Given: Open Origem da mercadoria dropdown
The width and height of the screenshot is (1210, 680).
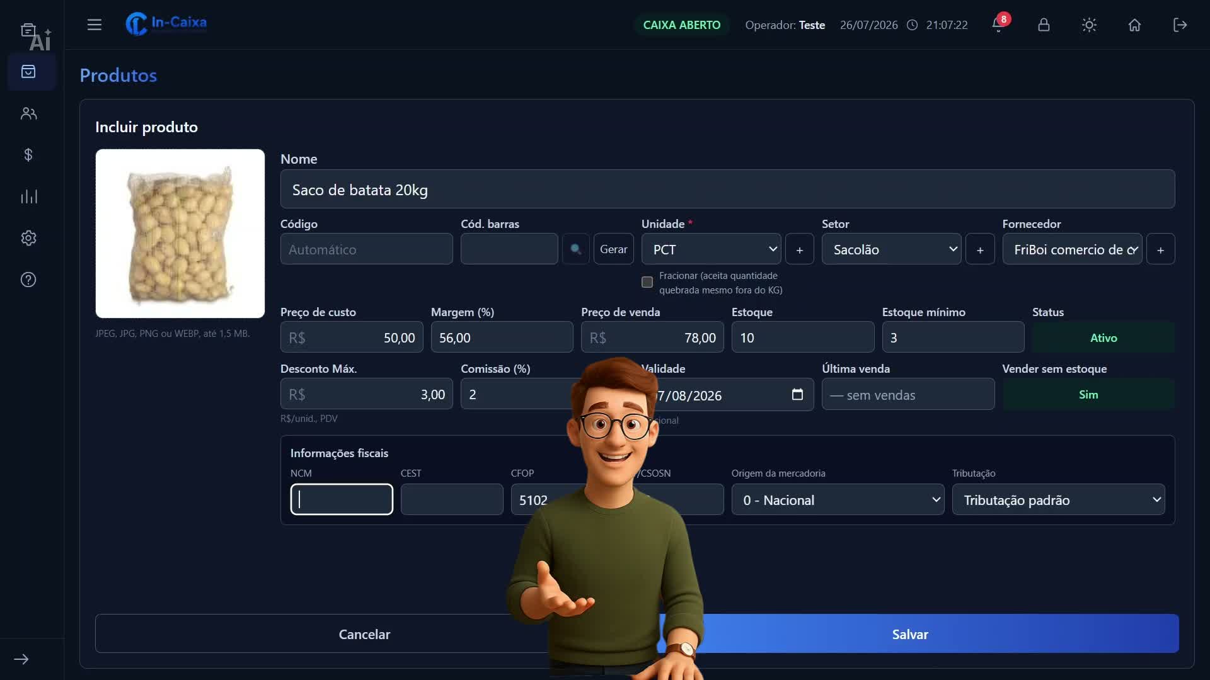Looking at the screenshot, I should [838, 500].
